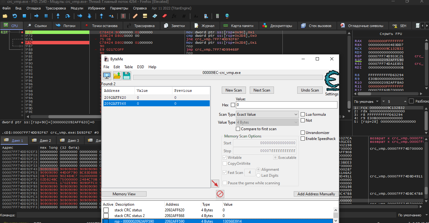The width and height of the screenshot is (429, 223).
Task: Clear address list with the red no-sign icon
Action: point(220,194)
